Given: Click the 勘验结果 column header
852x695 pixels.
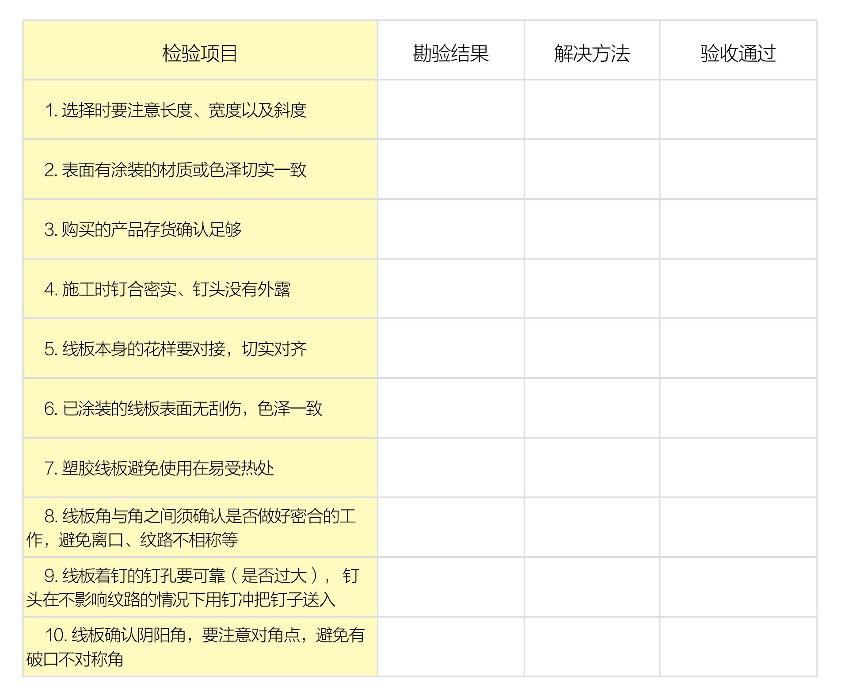Looking at the screenshot, I should click(x=451, y=50).
